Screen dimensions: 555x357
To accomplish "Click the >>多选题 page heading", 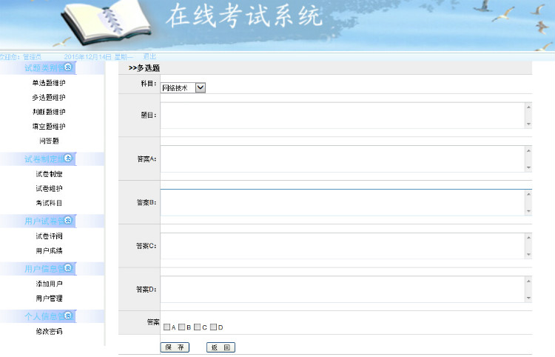I will point(144,68).
